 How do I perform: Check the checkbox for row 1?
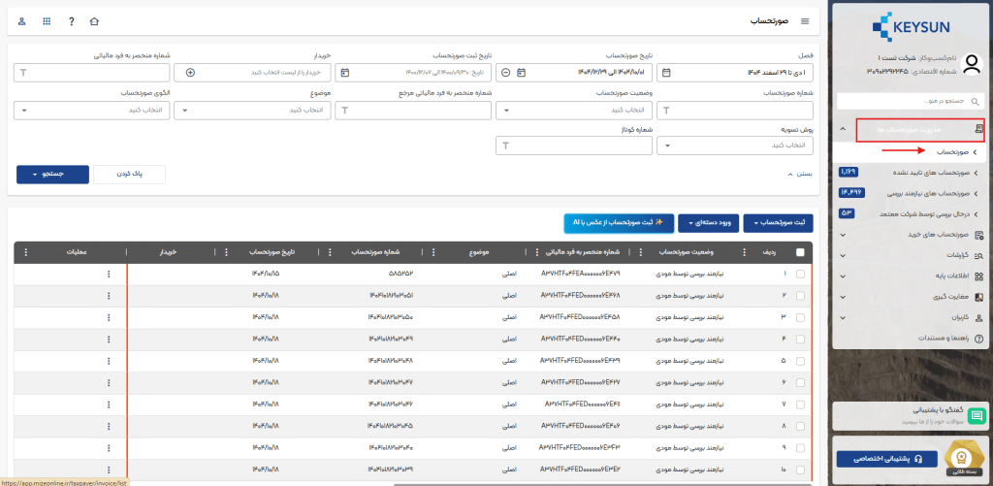(x=800, y=274)
